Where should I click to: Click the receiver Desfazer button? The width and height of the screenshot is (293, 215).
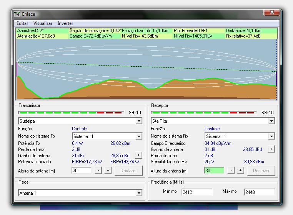click(x=261, y=171)
